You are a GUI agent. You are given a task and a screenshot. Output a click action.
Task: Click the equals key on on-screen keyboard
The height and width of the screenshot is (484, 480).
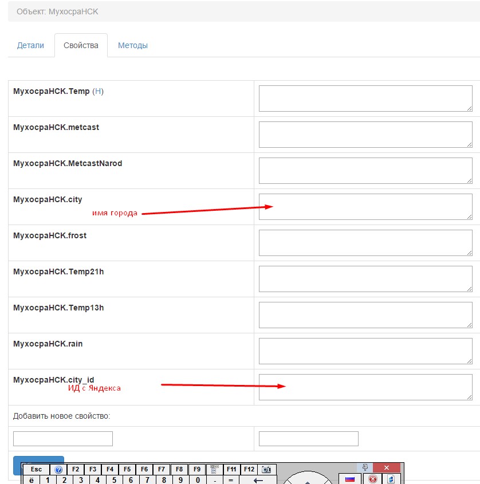(231, 481)
